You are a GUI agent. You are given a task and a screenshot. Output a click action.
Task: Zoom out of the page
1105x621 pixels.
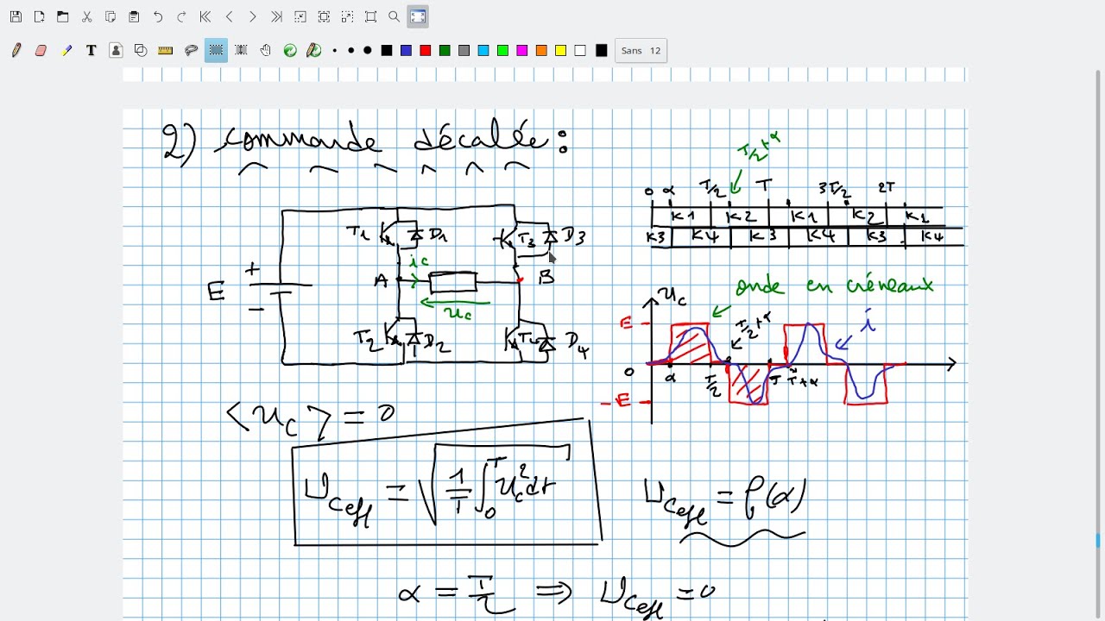click(300, 16)
